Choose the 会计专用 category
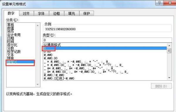The width and height of the screenshot is (176, 112). (14, 35)
